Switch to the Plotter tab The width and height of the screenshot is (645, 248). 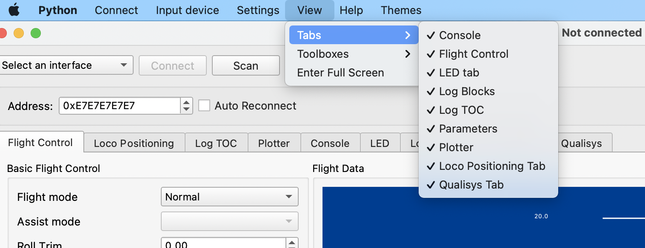click(x=274, y=144)
